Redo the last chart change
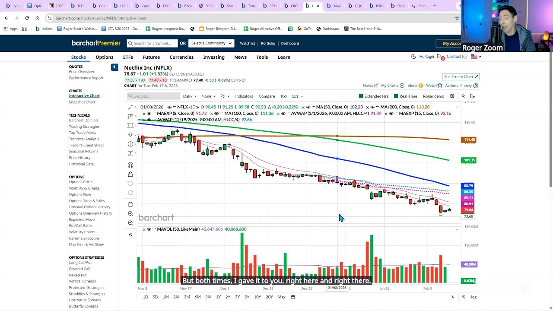 130,193
